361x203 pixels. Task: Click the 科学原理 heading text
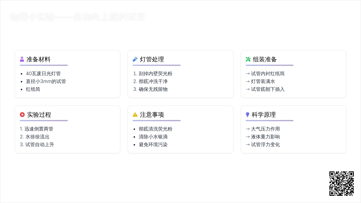(264, 115)
